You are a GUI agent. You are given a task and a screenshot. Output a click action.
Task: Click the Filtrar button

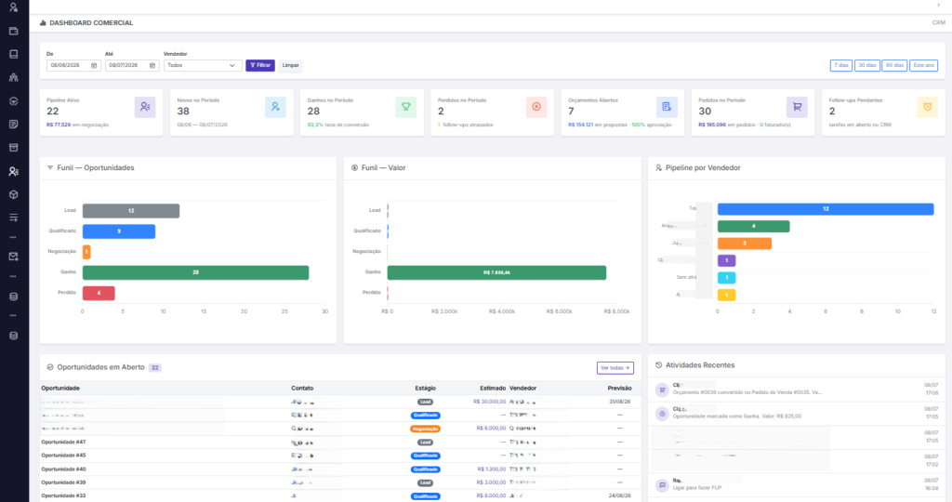[x=260, y=66]
